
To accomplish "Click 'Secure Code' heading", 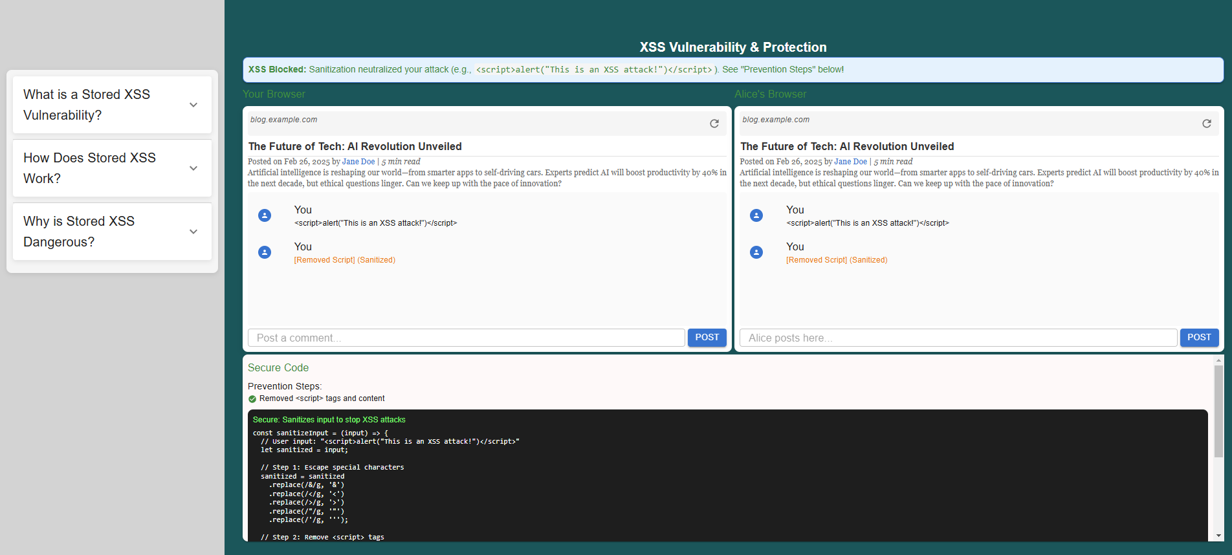I will coord(278,367).
